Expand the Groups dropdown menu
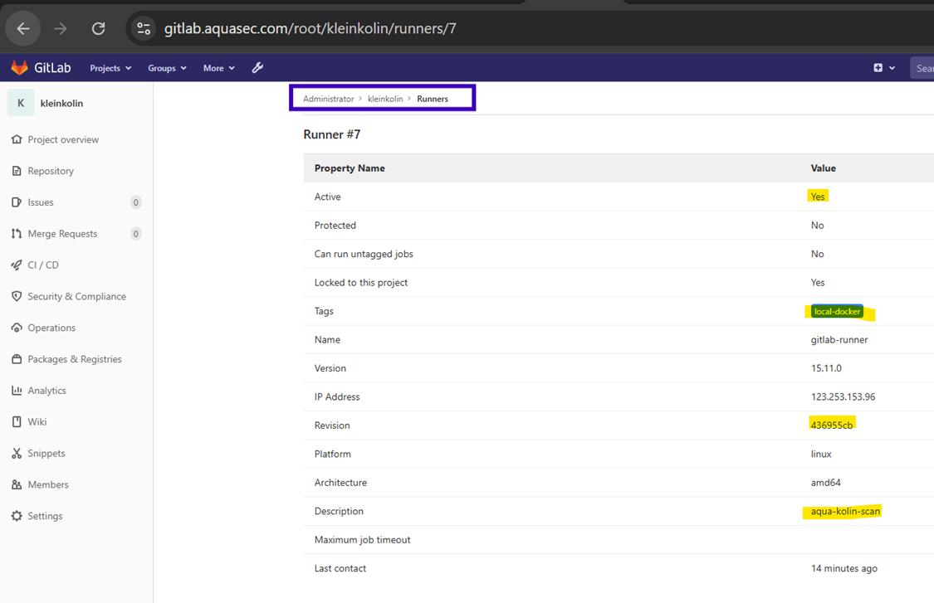The width and height of the screenshot is (934, 603). click(x=168, y=68)
